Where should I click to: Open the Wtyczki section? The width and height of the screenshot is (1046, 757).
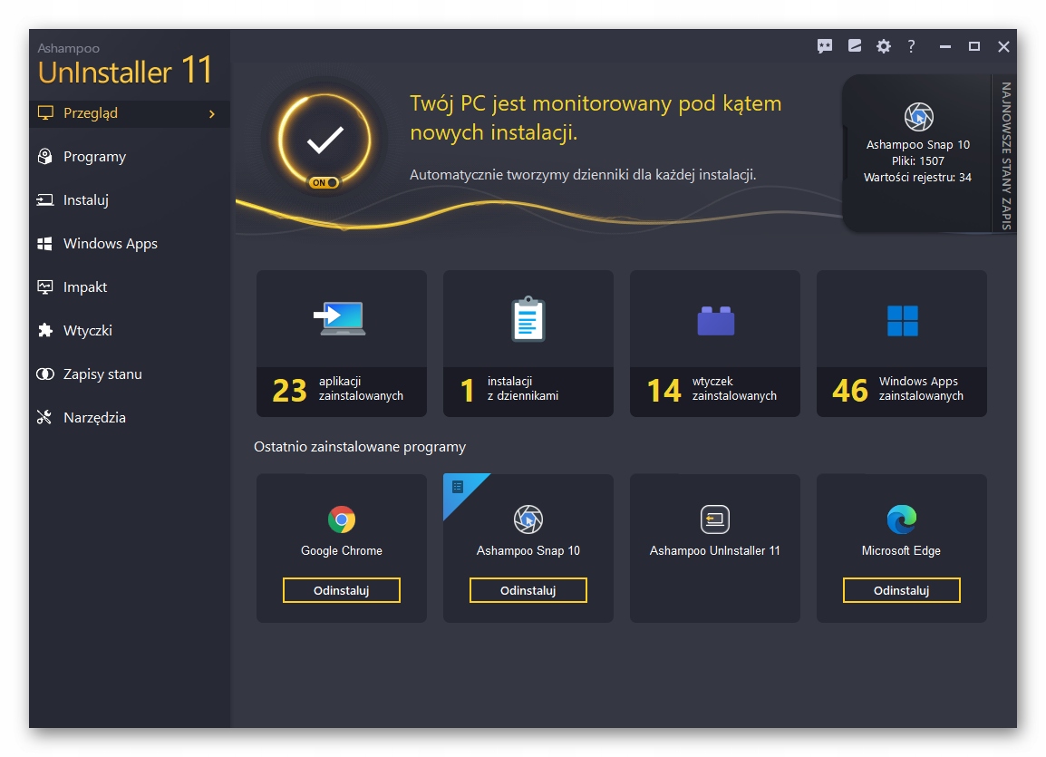(x=130, y=330)
